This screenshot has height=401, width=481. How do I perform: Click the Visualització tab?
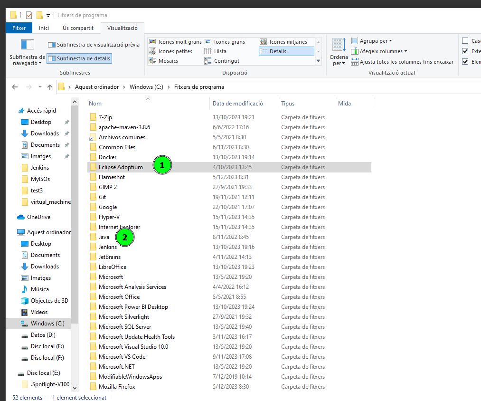pos(123,28)
